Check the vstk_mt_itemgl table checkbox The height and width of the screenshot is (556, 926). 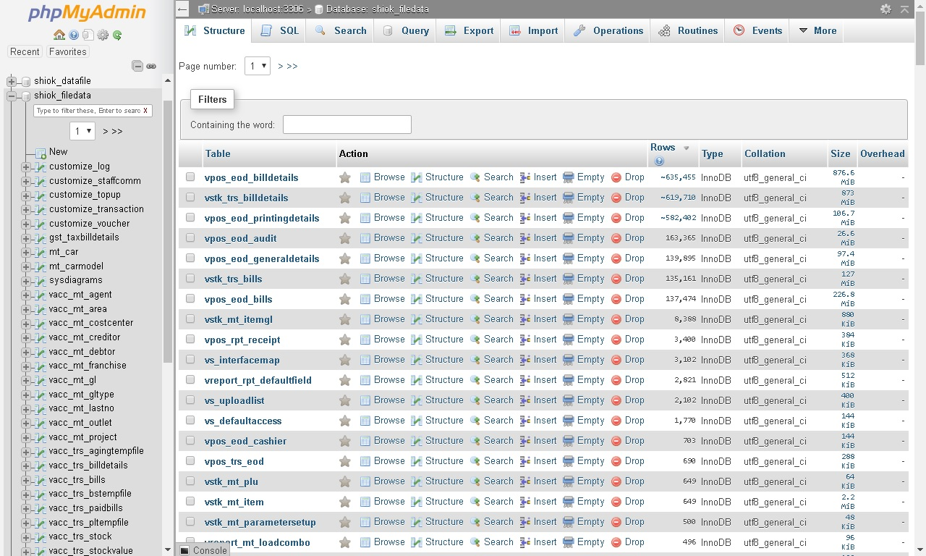(x=190, y=319)
